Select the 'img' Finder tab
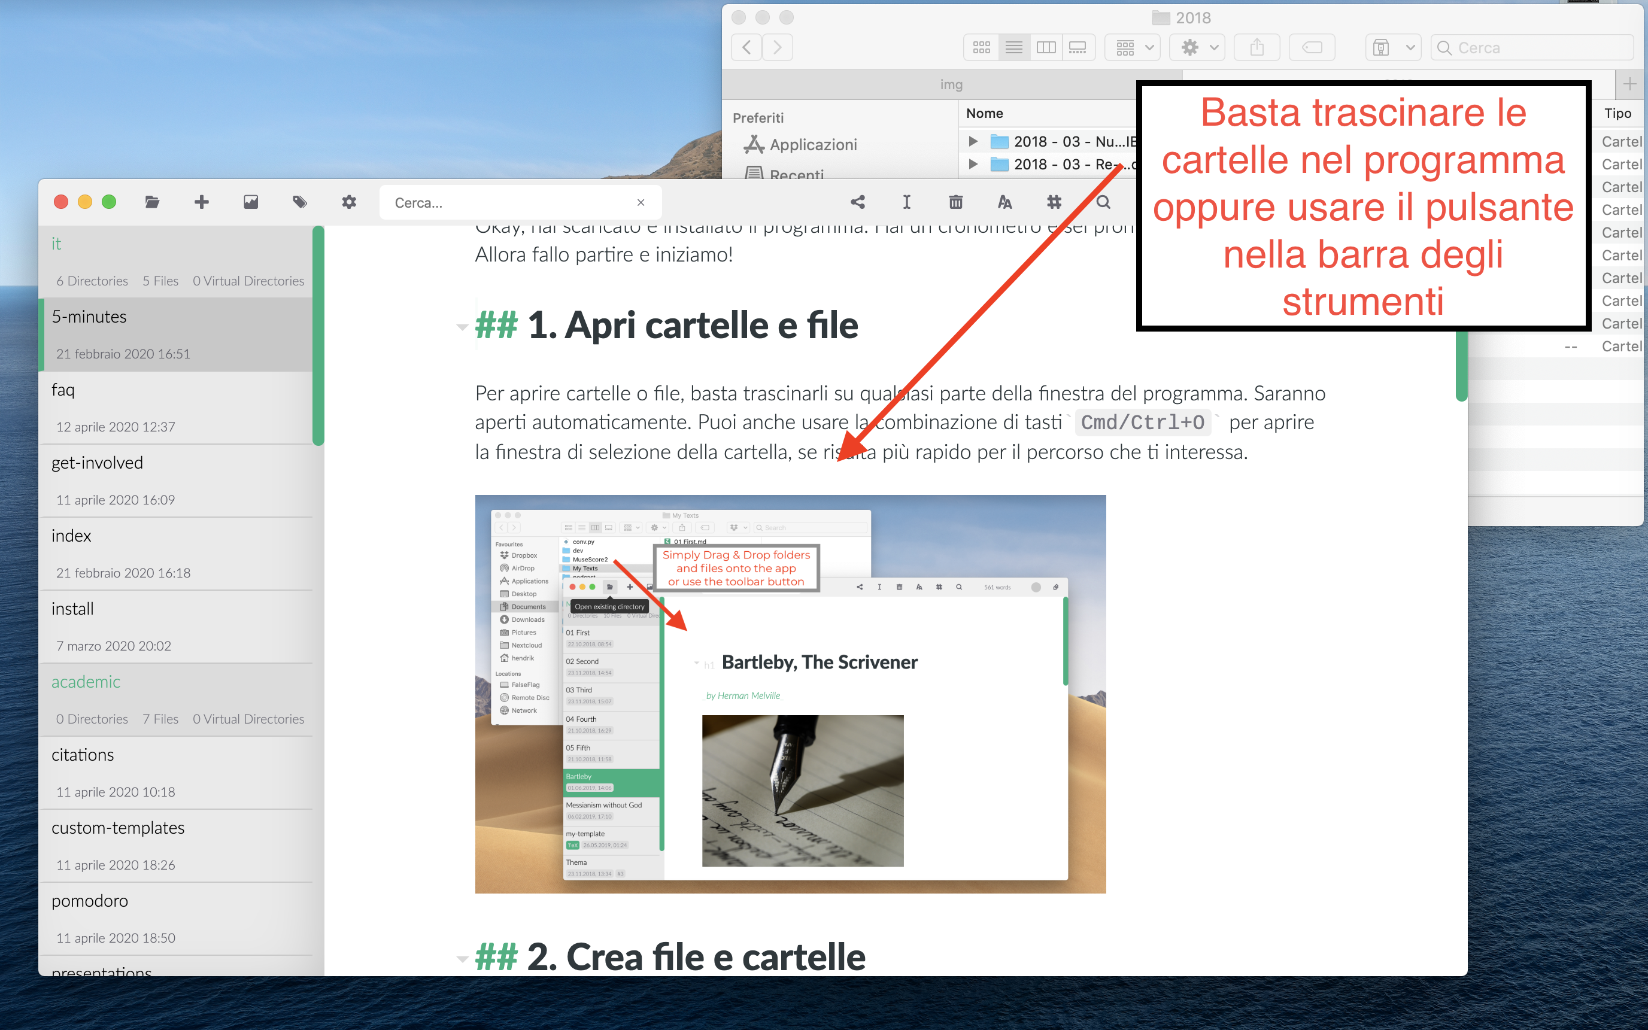1648x1030 pixels. coord(951,84)
